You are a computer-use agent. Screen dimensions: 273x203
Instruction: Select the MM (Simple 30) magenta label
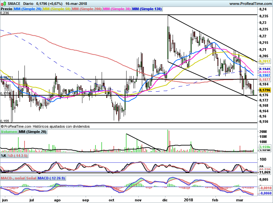click(117, 9)
